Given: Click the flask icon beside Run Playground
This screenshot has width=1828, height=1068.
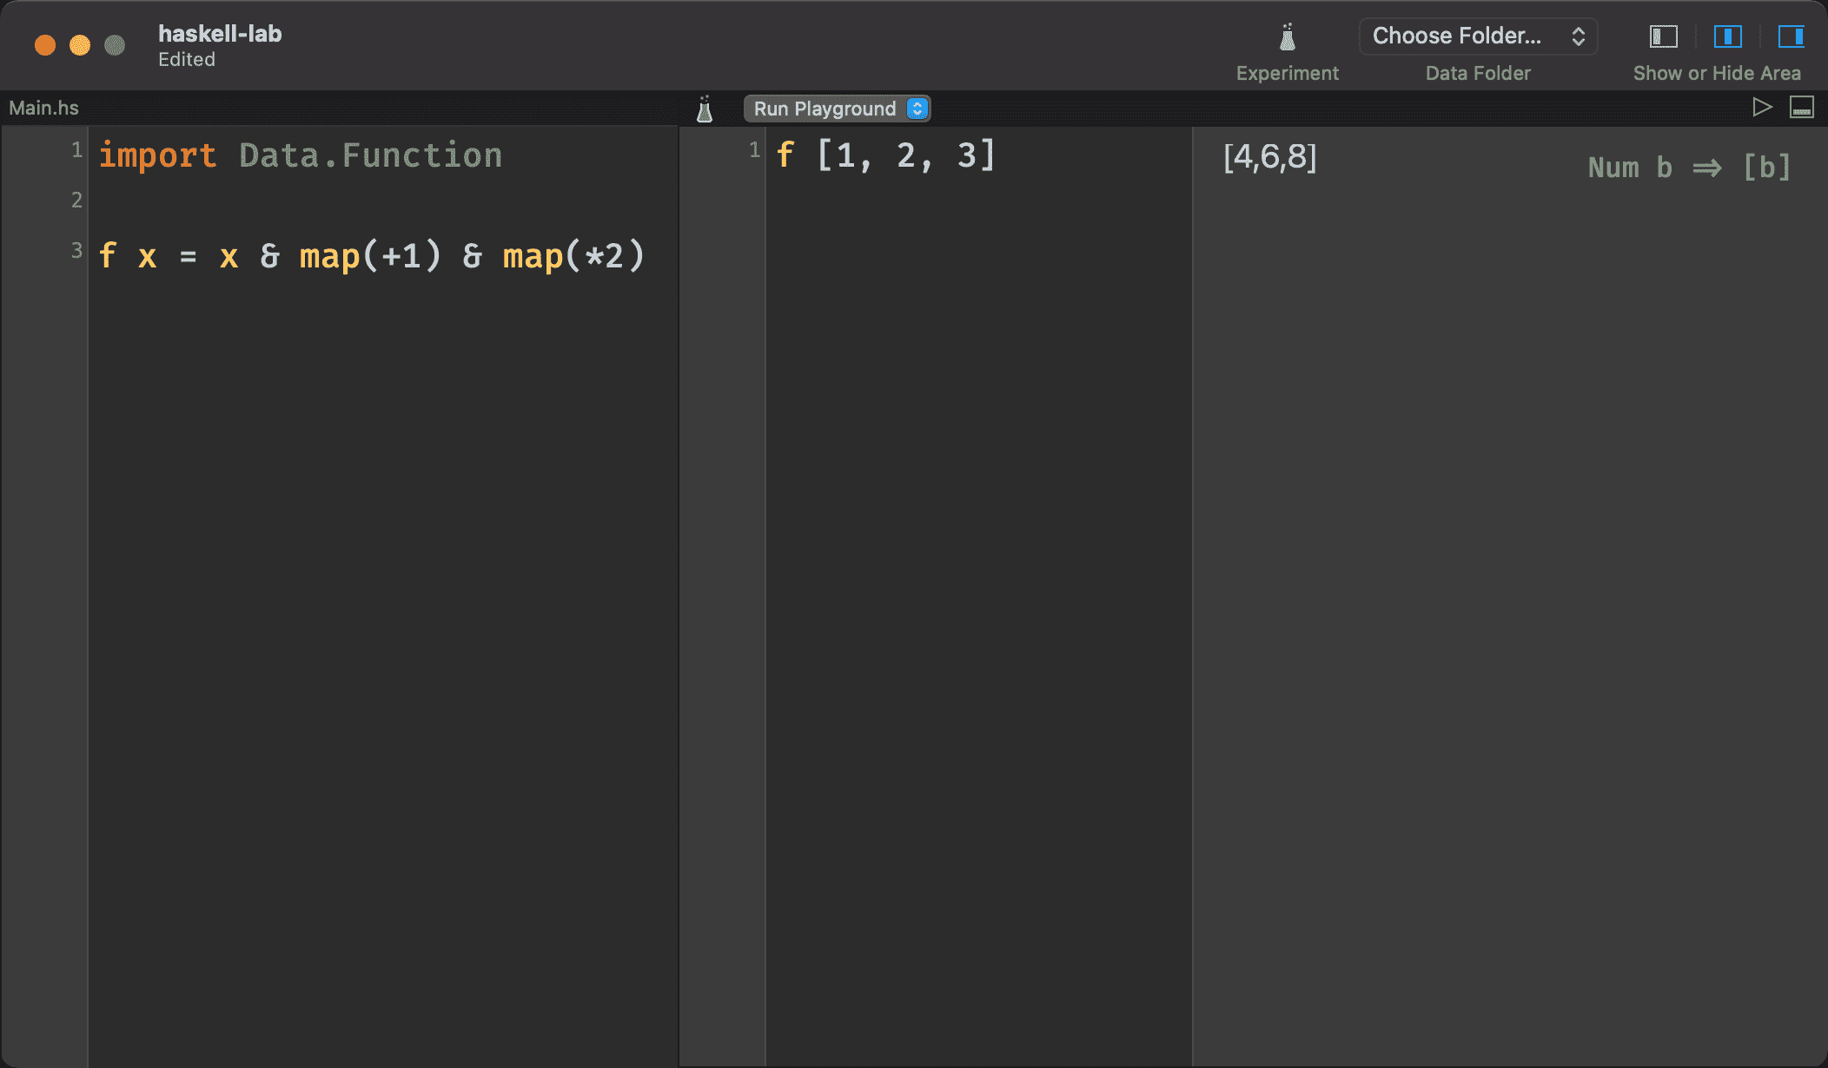Looking at the screenshot, I should pyautogui.click(x=705, y=109).
